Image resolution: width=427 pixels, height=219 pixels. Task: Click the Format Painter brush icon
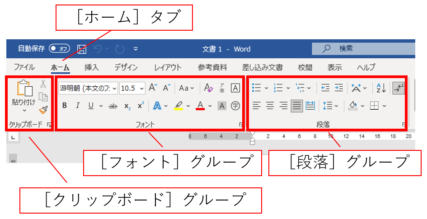43,110
